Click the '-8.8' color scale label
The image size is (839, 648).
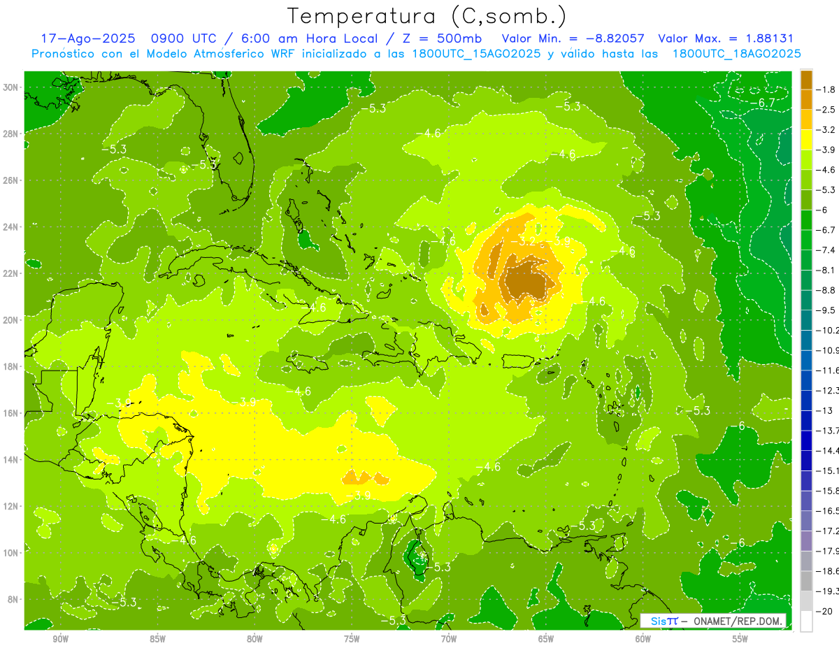[x=826, y=290]
